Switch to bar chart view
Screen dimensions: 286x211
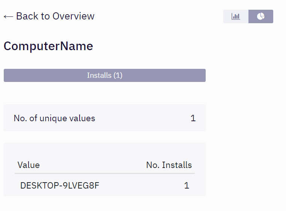click(x=236, y=16)
